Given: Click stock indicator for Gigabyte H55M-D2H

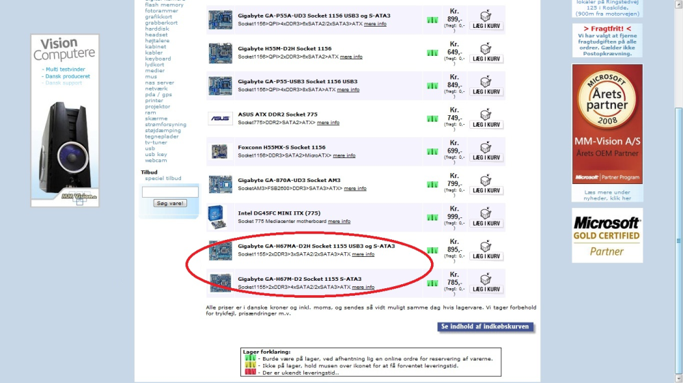Looking at the screenshot, I should [x=432, y=53].
